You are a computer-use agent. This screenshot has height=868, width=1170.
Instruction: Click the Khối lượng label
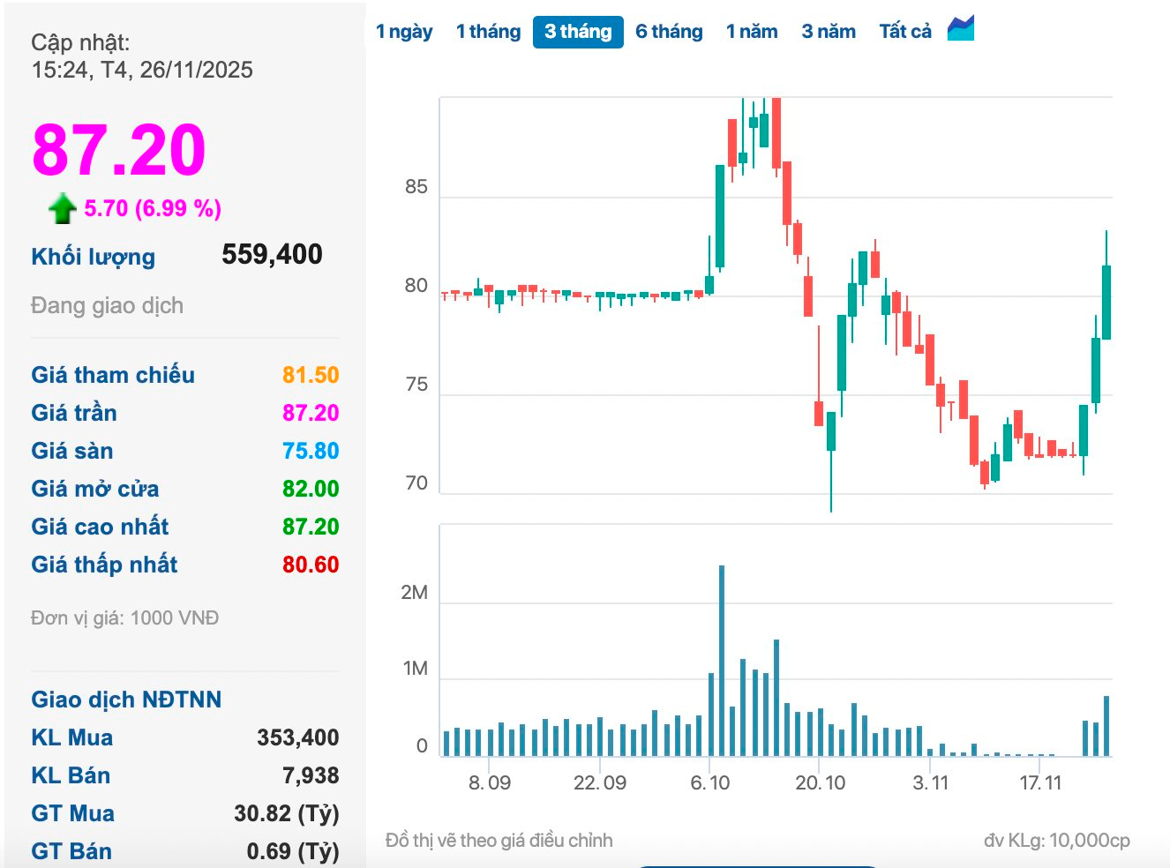click(93, 257)
